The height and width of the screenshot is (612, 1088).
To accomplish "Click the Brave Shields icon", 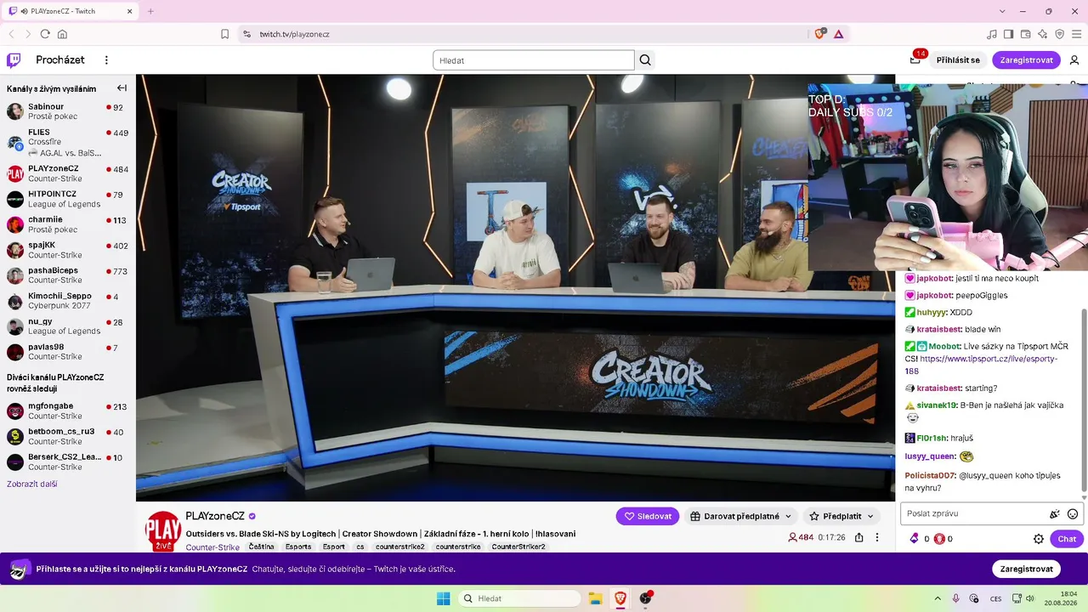I will coord(819,34).
